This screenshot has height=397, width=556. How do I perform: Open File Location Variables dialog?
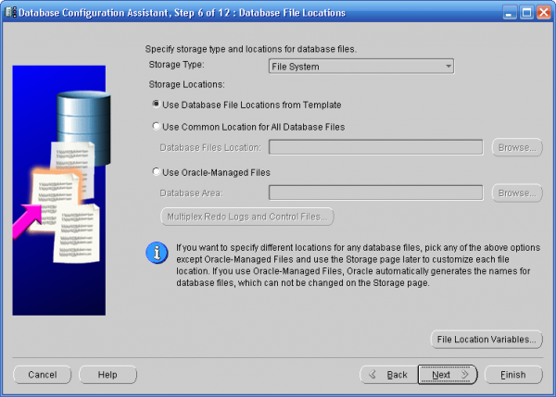[486, 340]
